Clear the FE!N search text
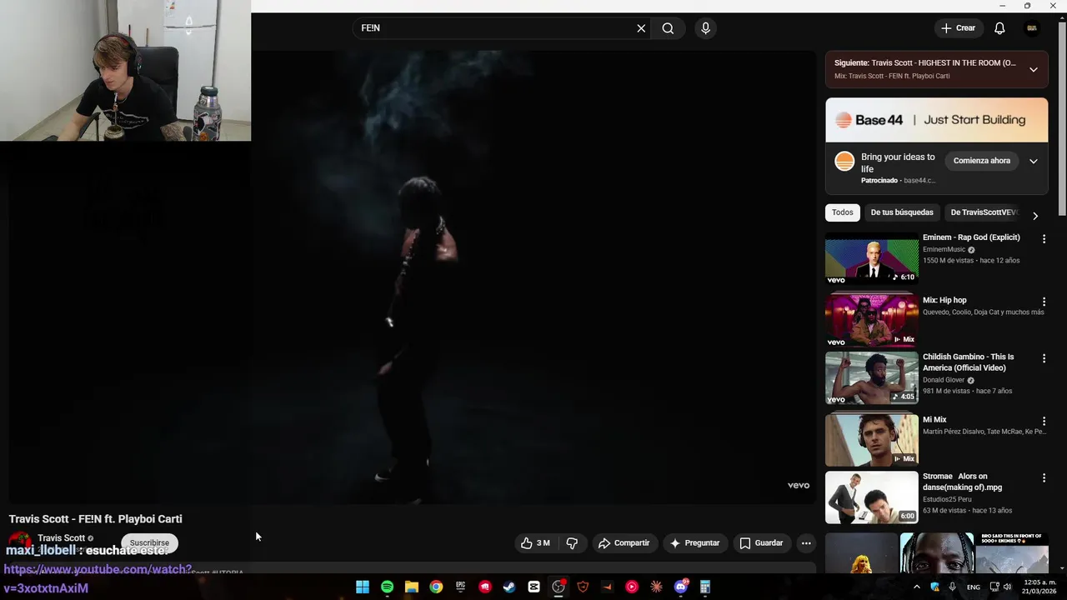1067x600 pixels. point(641,28)
